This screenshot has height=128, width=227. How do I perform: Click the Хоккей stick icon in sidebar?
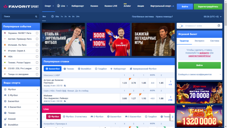click(x=5, y=119)
